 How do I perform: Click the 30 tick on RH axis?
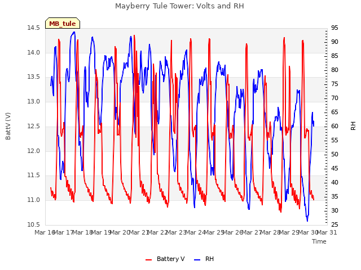tap(334, 210)
